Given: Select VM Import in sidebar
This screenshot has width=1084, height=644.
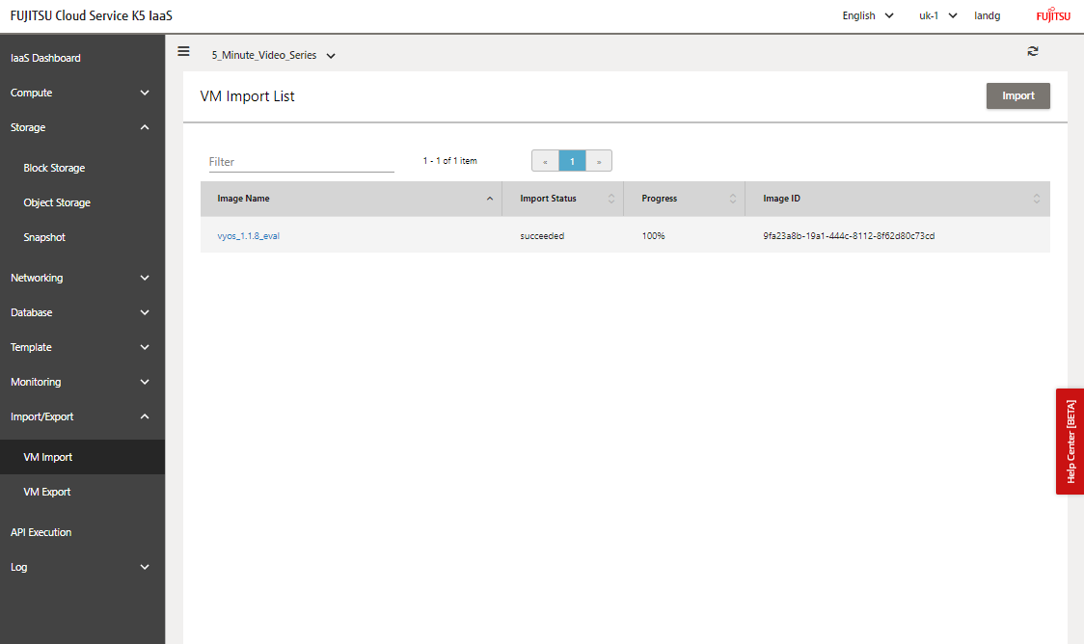Looking at the screenshot, I should [x=82, y=457].
